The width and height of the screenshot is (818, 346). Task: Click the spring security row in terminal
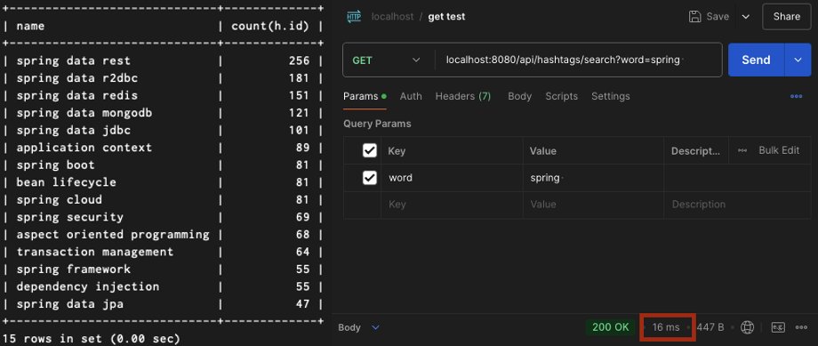163,217
